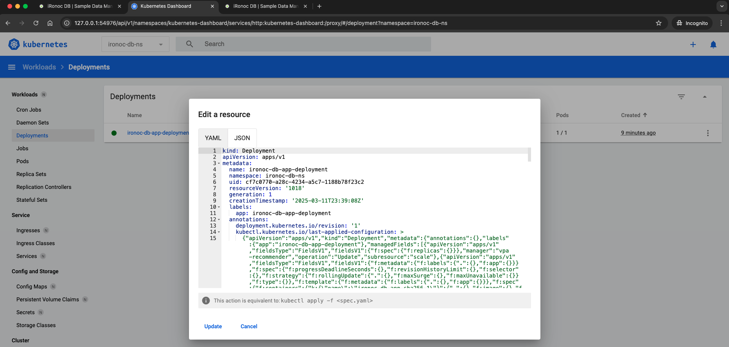Switch to the JSON tab

[242, 138]
